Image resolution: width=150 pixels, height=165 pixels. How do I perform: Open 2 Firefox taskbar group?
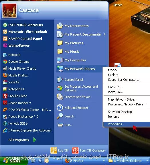click(x=84, y=161)
